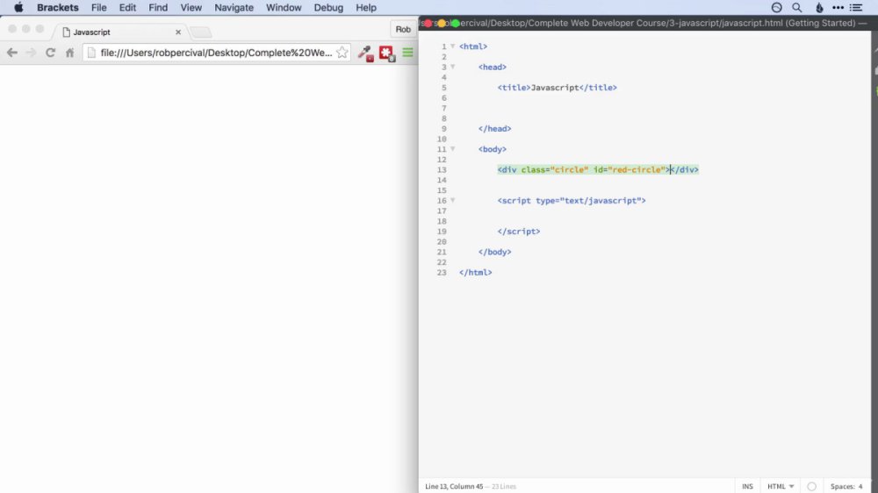Click the three-dots menu bar icon
Viewport: 878px width, 493px height.
click(x=838, y=8)
